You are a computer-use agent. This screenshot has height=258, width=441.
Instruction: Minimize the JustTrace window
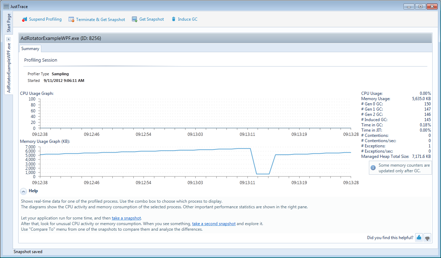click(409, 6)
